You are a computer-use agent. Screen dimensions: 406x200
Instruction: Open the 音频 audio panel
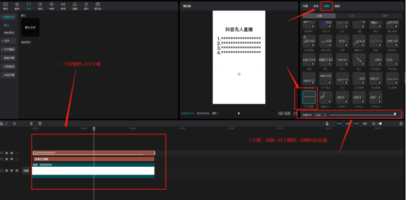tap(17, 5)
